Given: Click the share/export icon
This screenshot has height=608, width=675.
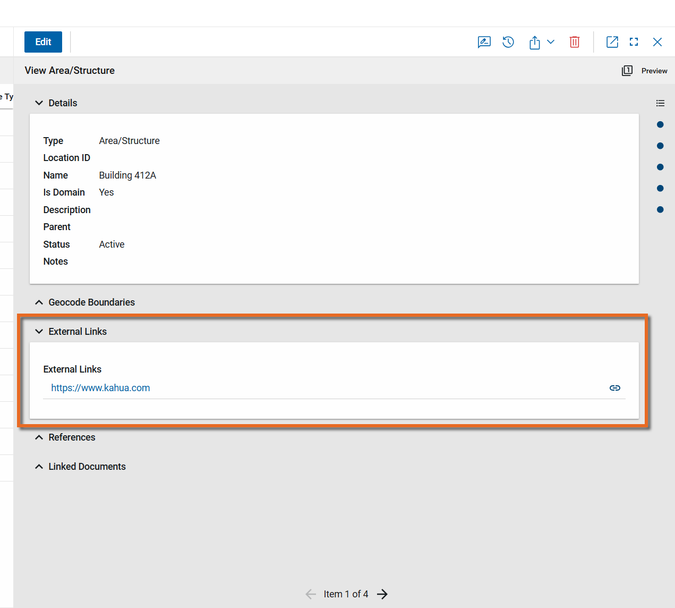Looking at the screenshot, I should [534, 43].
